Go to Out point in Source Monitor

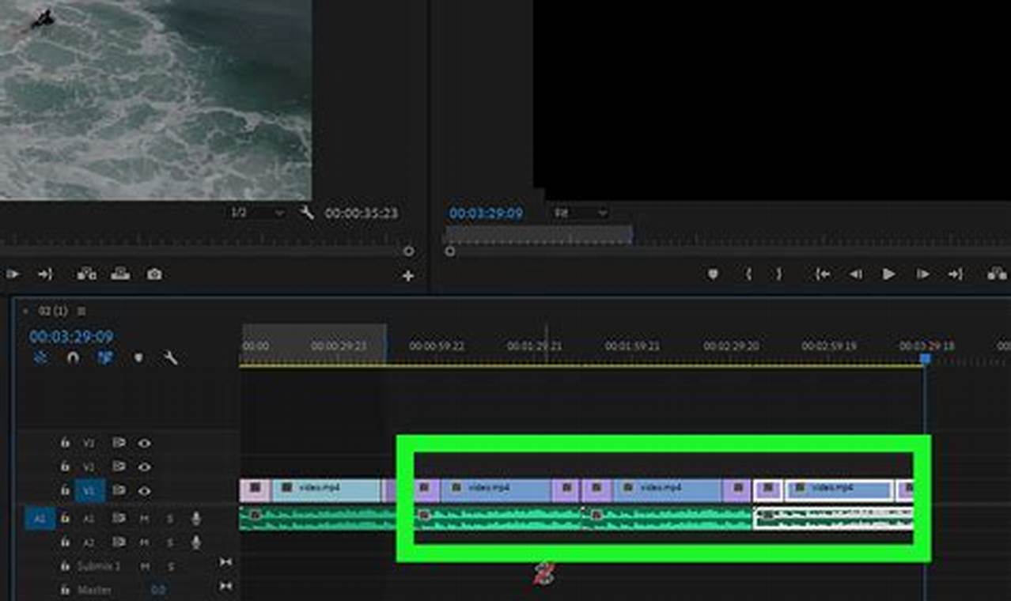[x=45, y=274]
